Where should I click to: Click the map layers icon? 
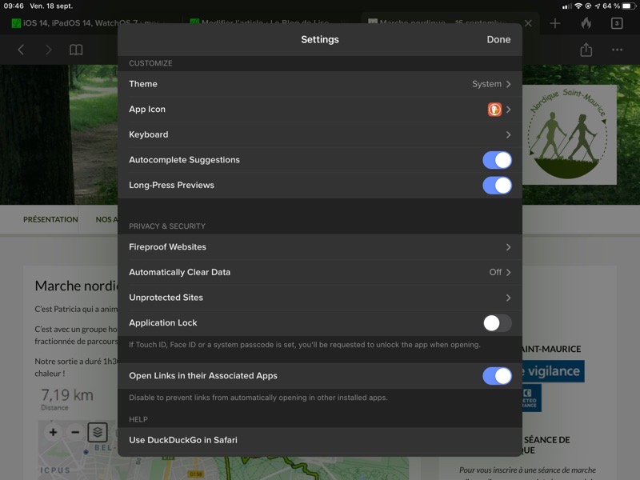point(97,433)
